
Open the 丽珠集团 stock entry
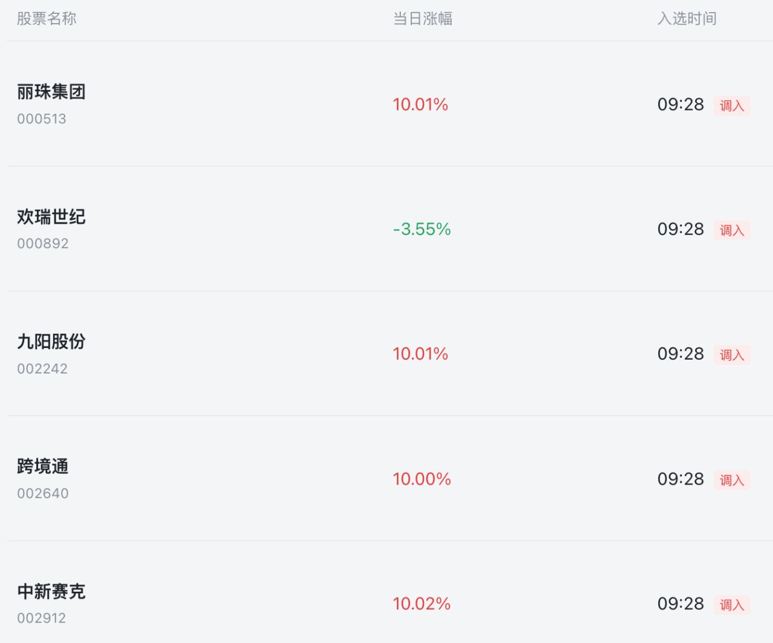386,104
